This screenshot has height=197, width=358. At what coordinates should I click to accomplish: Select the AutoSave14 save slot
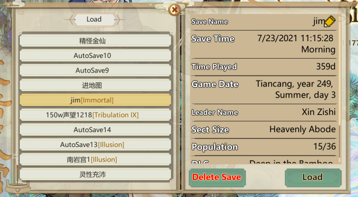click(x=95, y=130)
